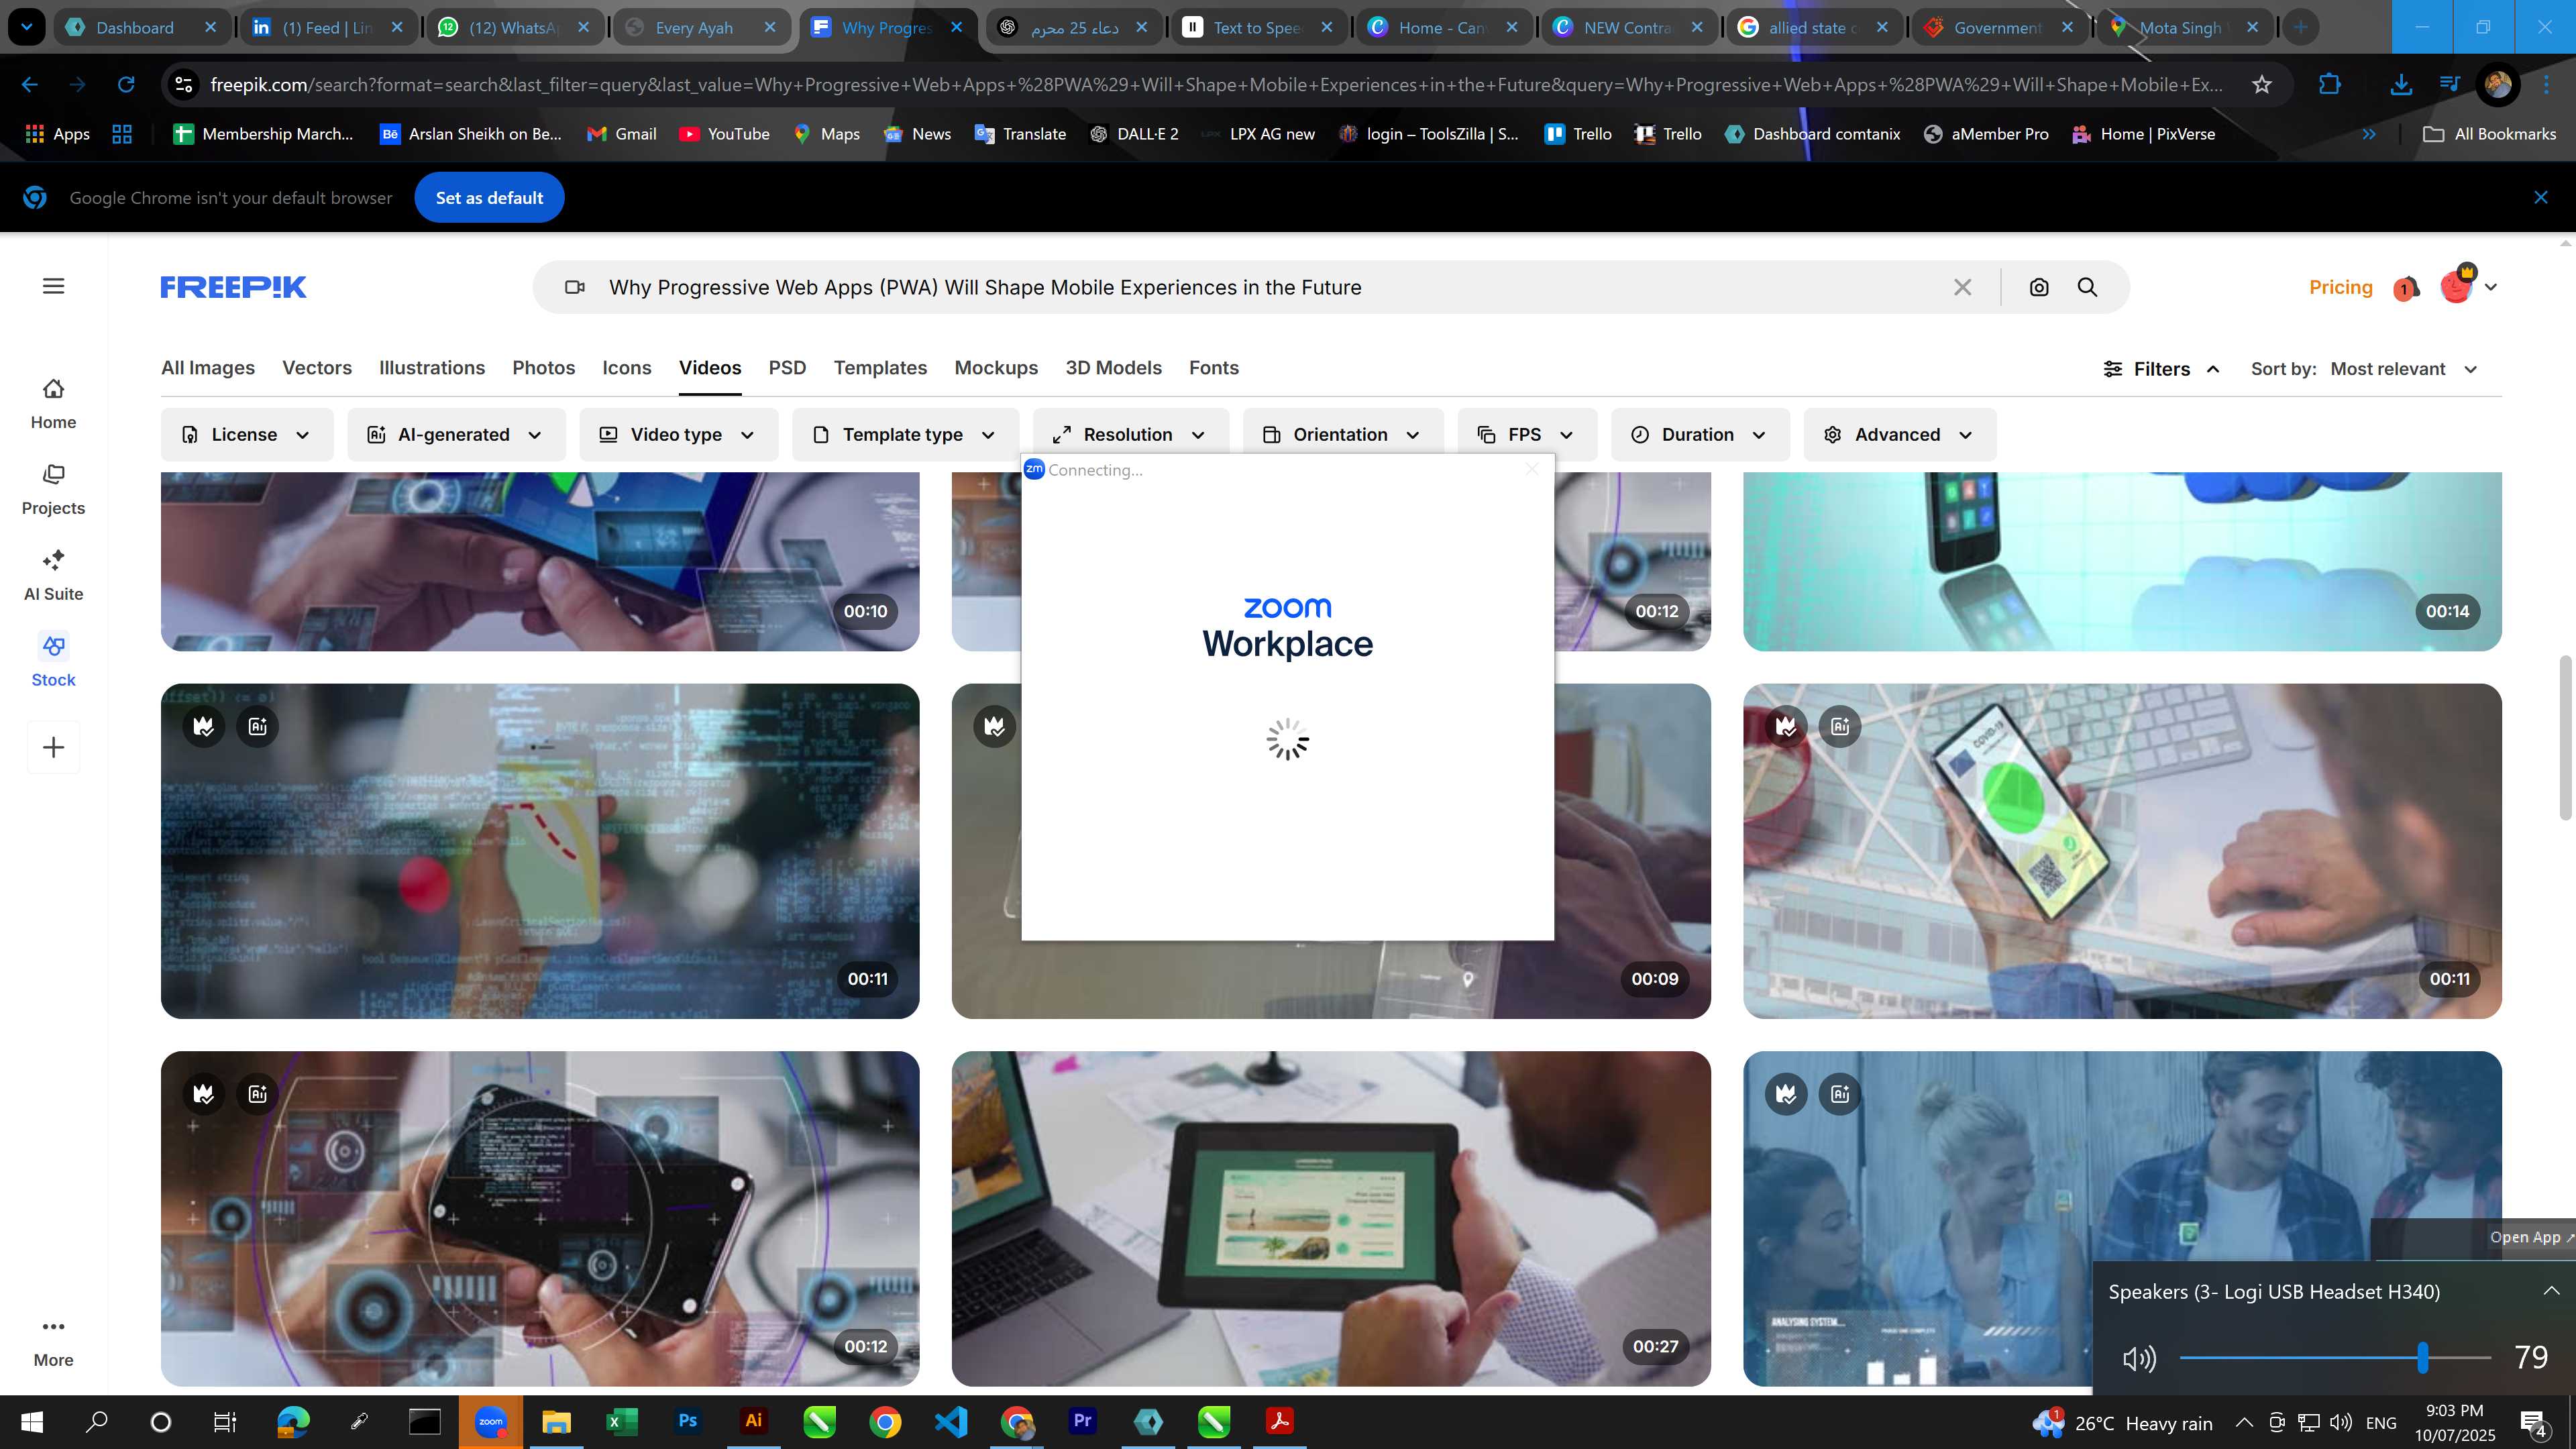This screenshot has height=1449, width=2576.
Task: Open All Bookmarks folder
Action: pyautogui.click(x=2489, y=134)
